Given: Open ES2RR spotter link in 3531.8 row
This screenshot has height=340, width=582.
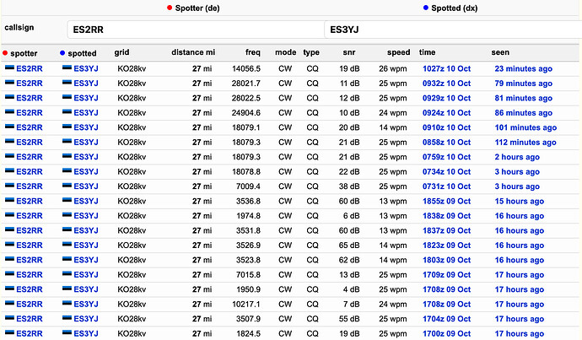Looking at the screenshot, I should 30,230.
